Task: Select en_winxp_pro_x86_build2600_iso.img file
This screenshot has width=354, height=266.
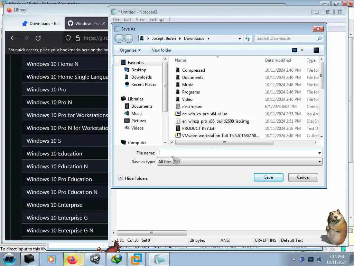Action: pos(216,121)
